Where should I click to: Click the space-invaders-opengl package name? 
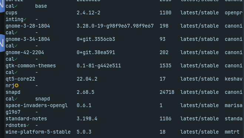tap(37, 105)
